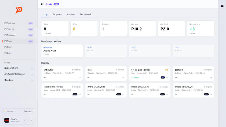
Task: Click the PRO badge next to PitEngineer
Action: click(x=31, y=23)
